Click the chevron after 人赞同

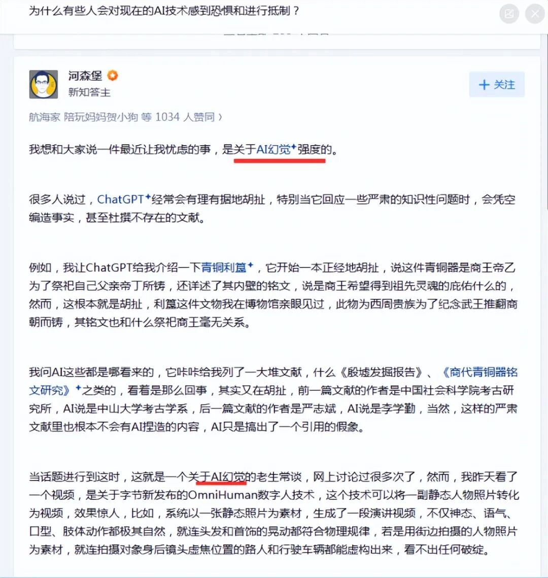coord(220,117)
